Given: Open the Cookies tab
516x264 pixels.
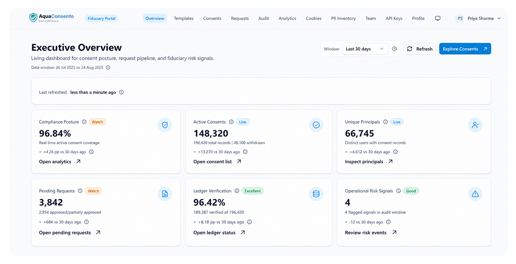Looking at the screenshot, I should tap(314, 18).
